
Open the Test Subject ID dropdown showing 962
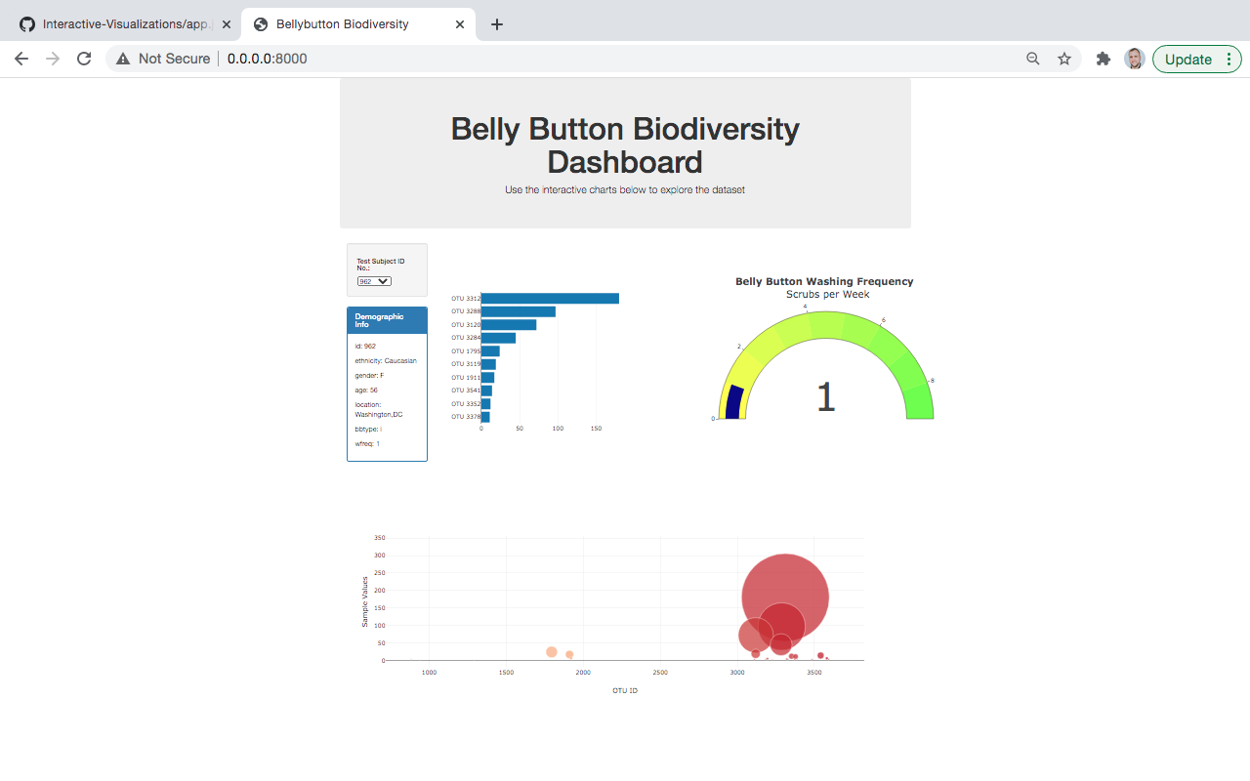(373, 280)
